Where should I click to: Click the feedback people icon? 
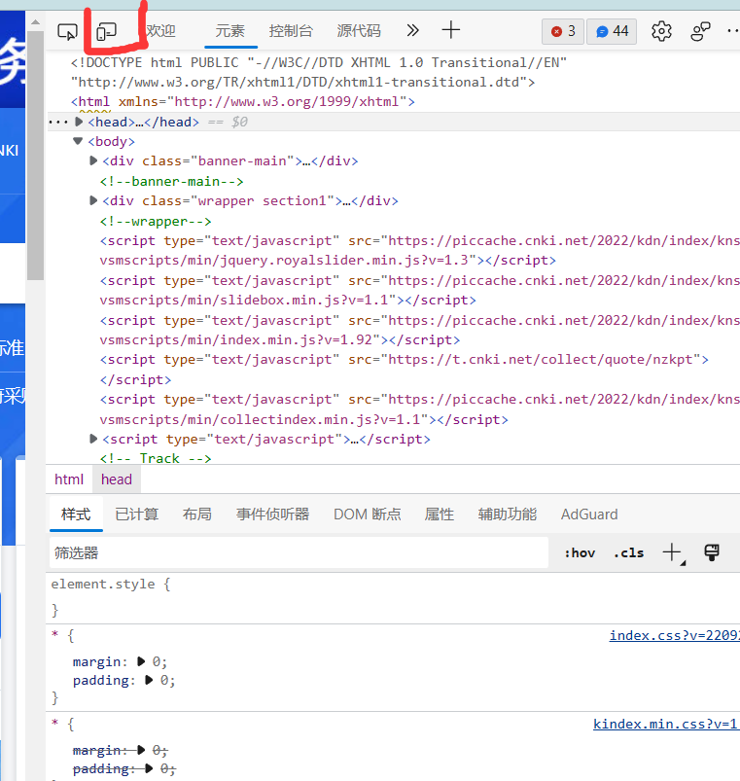click(700, 31)
